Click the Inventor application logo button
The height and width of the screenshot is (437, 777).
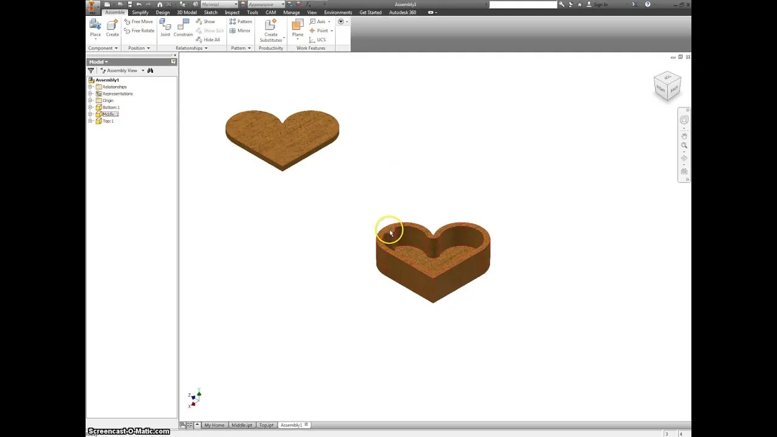coord(92,7)
